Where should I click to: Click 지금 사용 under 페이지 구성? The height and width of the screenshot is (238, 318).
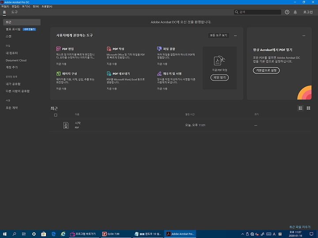pos(61,89)
